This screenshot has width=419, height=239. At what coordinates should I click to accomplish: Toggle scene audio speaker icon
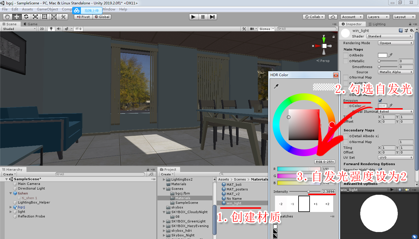[59, 29]
